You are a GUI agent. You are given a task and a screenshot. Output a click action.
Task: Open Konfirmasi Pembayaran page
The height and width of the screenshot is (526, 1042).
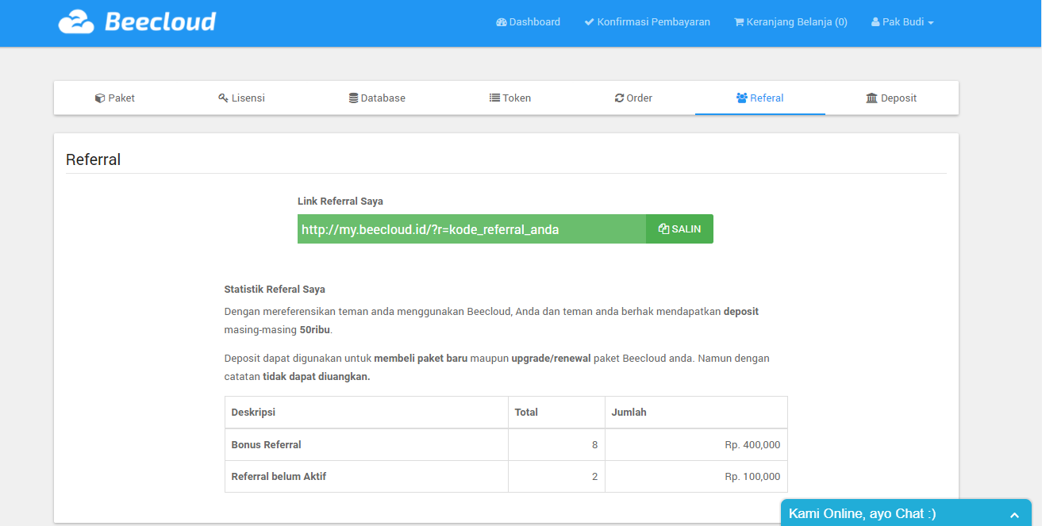[x=647, y=22]
